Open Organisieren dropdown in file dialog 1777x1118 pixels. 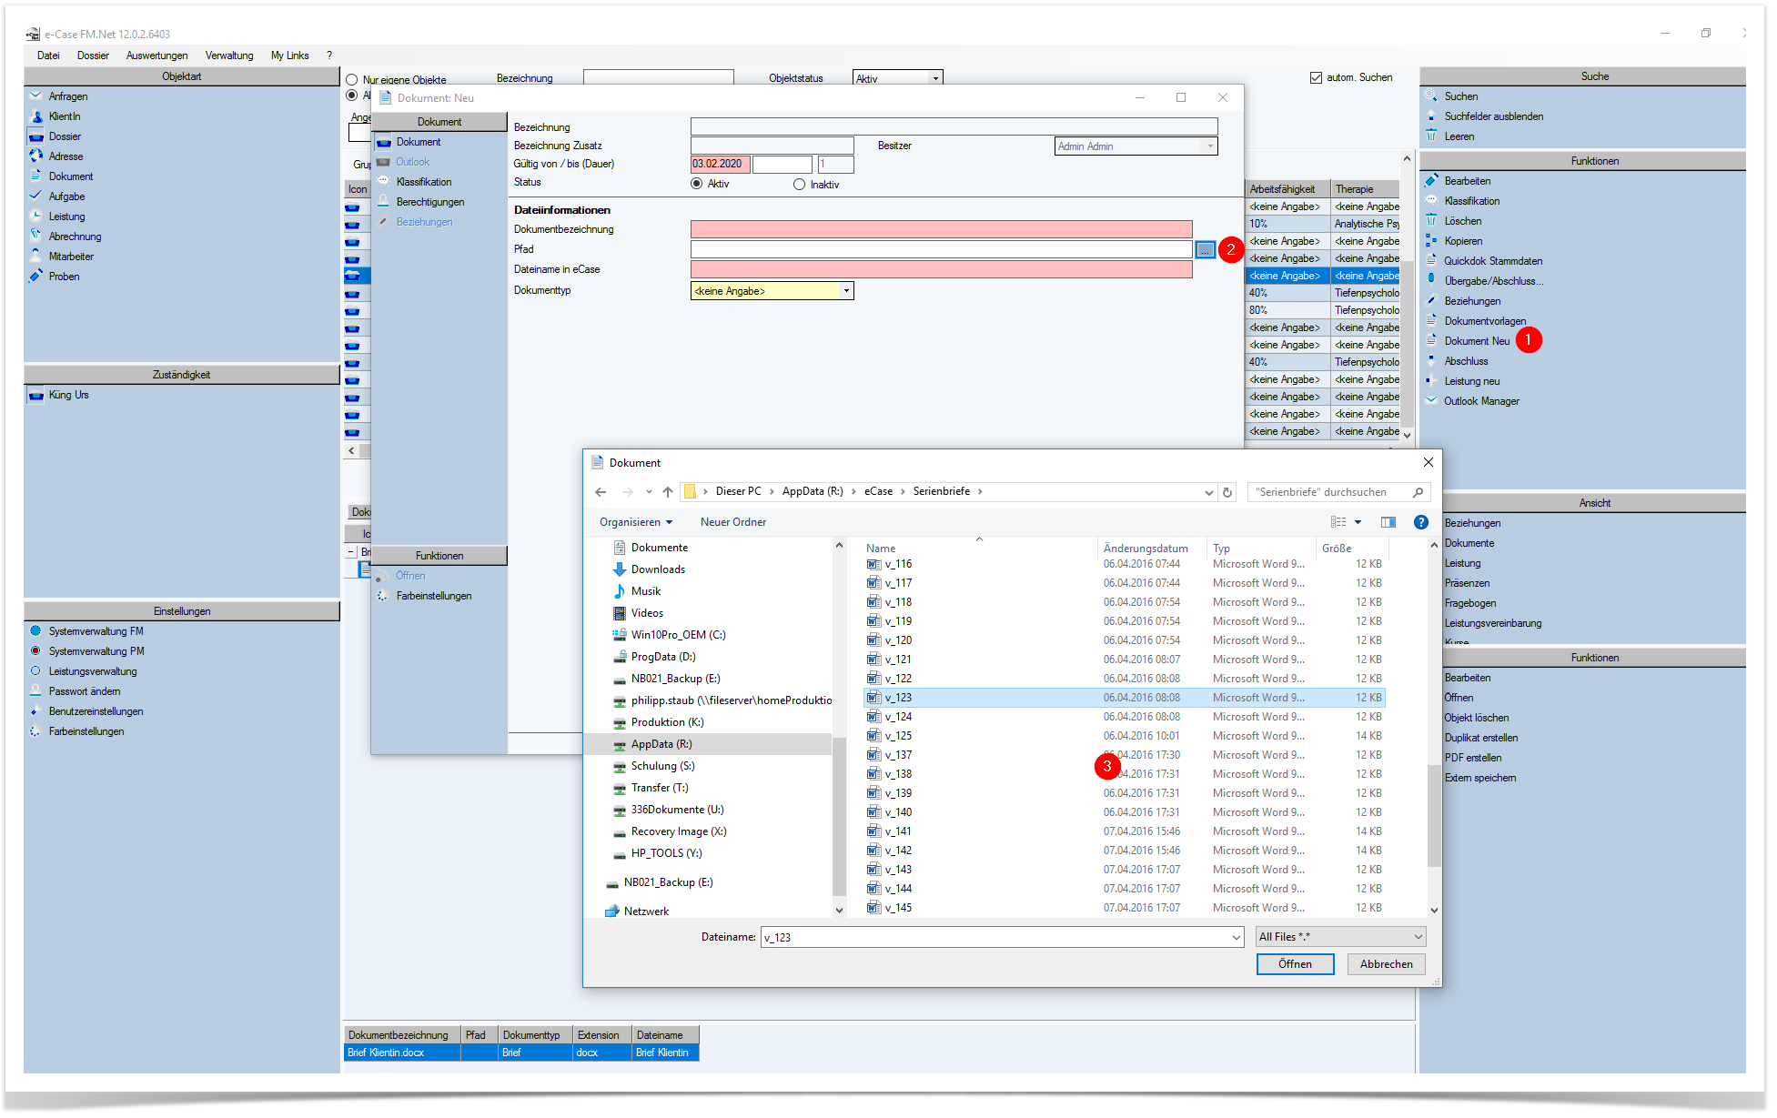click(636, 522)
